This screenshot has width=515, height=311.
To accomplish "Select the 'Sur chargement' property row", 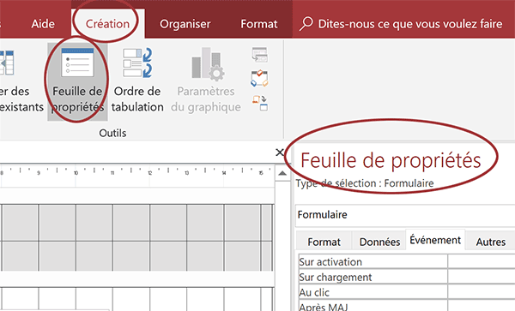I will click(x=373, y=278).
